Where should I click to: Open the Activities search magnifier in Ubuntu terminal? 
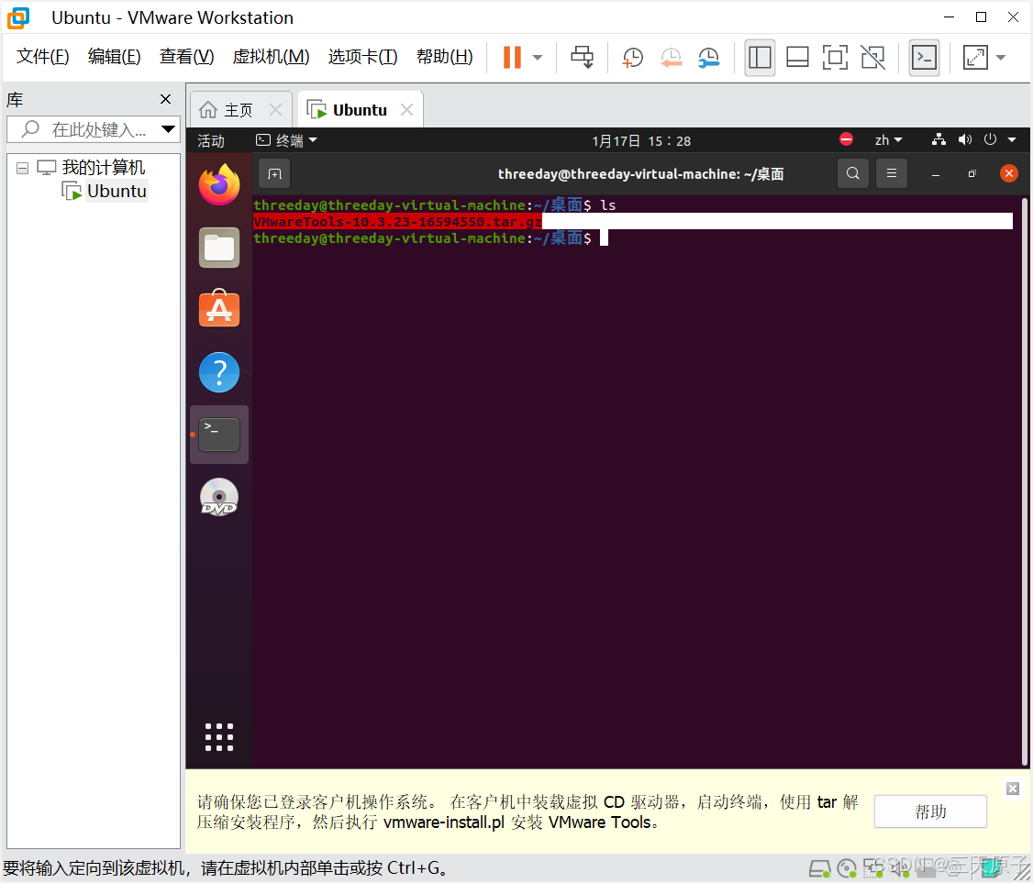[852, 172]
